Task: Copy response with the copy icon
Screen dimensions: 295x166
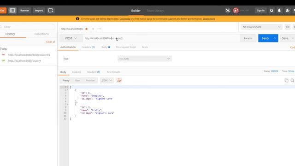Action: pyautogui.click(x=286, y=80)
